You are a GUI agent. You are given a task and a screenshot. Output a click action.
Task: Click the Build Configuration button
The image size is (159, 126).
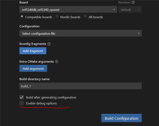tap(121, 118)
